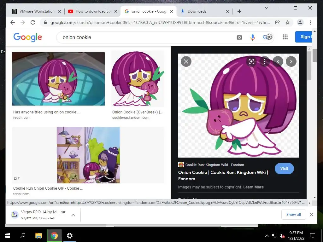
Task: Open Settings gear in taskbar
Action: (70, 236)
